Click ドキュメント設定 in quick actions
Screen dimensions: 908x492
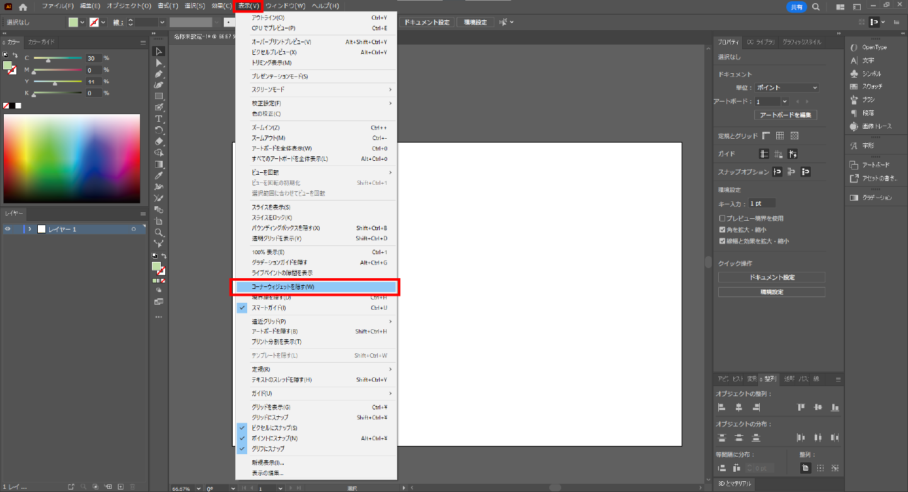point(771,278)
